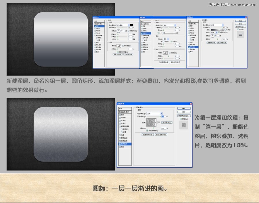Click 确定 button in Gradient Overlay dialog
The image size is (259, 203).
241,21
